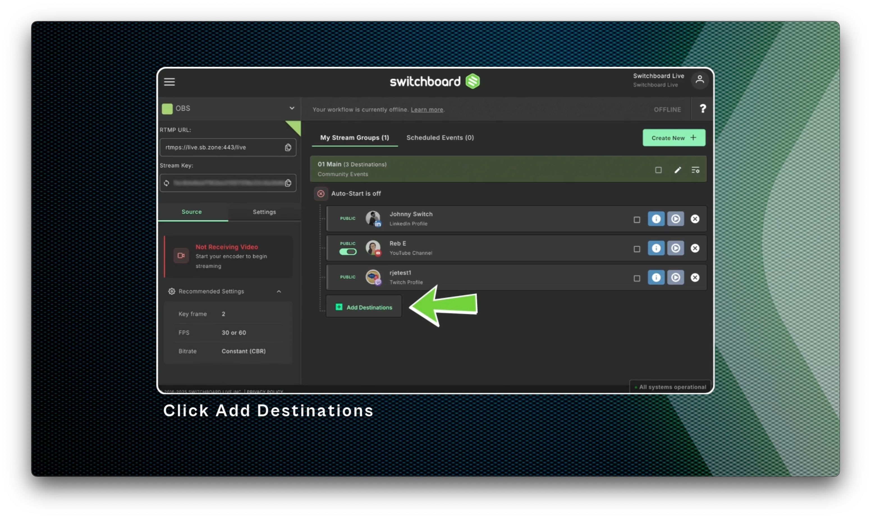871x518 pixels.
Task: Collapse the Recommended Settings section
Action: 278,292
